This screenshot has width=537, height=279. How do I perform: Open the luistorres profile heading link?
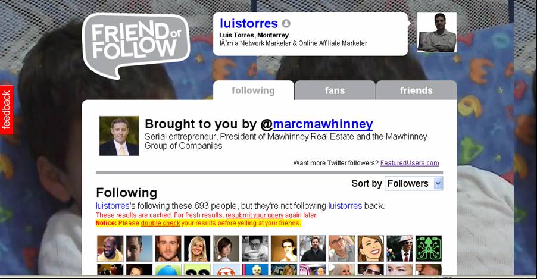coord(249,23)
